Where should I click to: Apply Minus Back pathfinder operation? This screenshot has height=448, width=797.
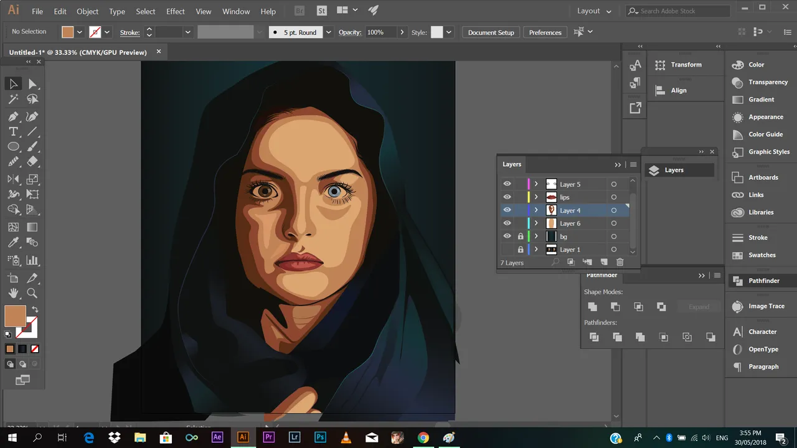(x=710, y=337)
